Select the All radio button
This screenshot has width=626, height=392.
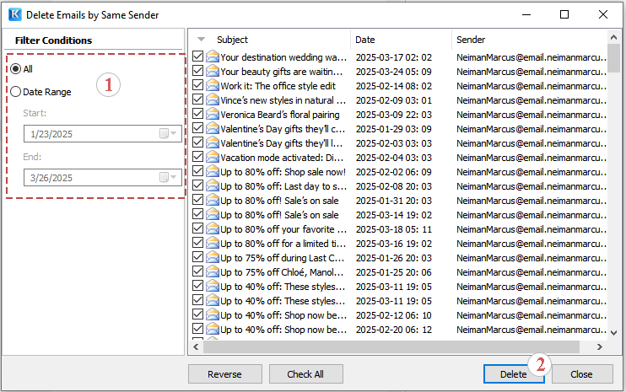[x=15, y=68]
